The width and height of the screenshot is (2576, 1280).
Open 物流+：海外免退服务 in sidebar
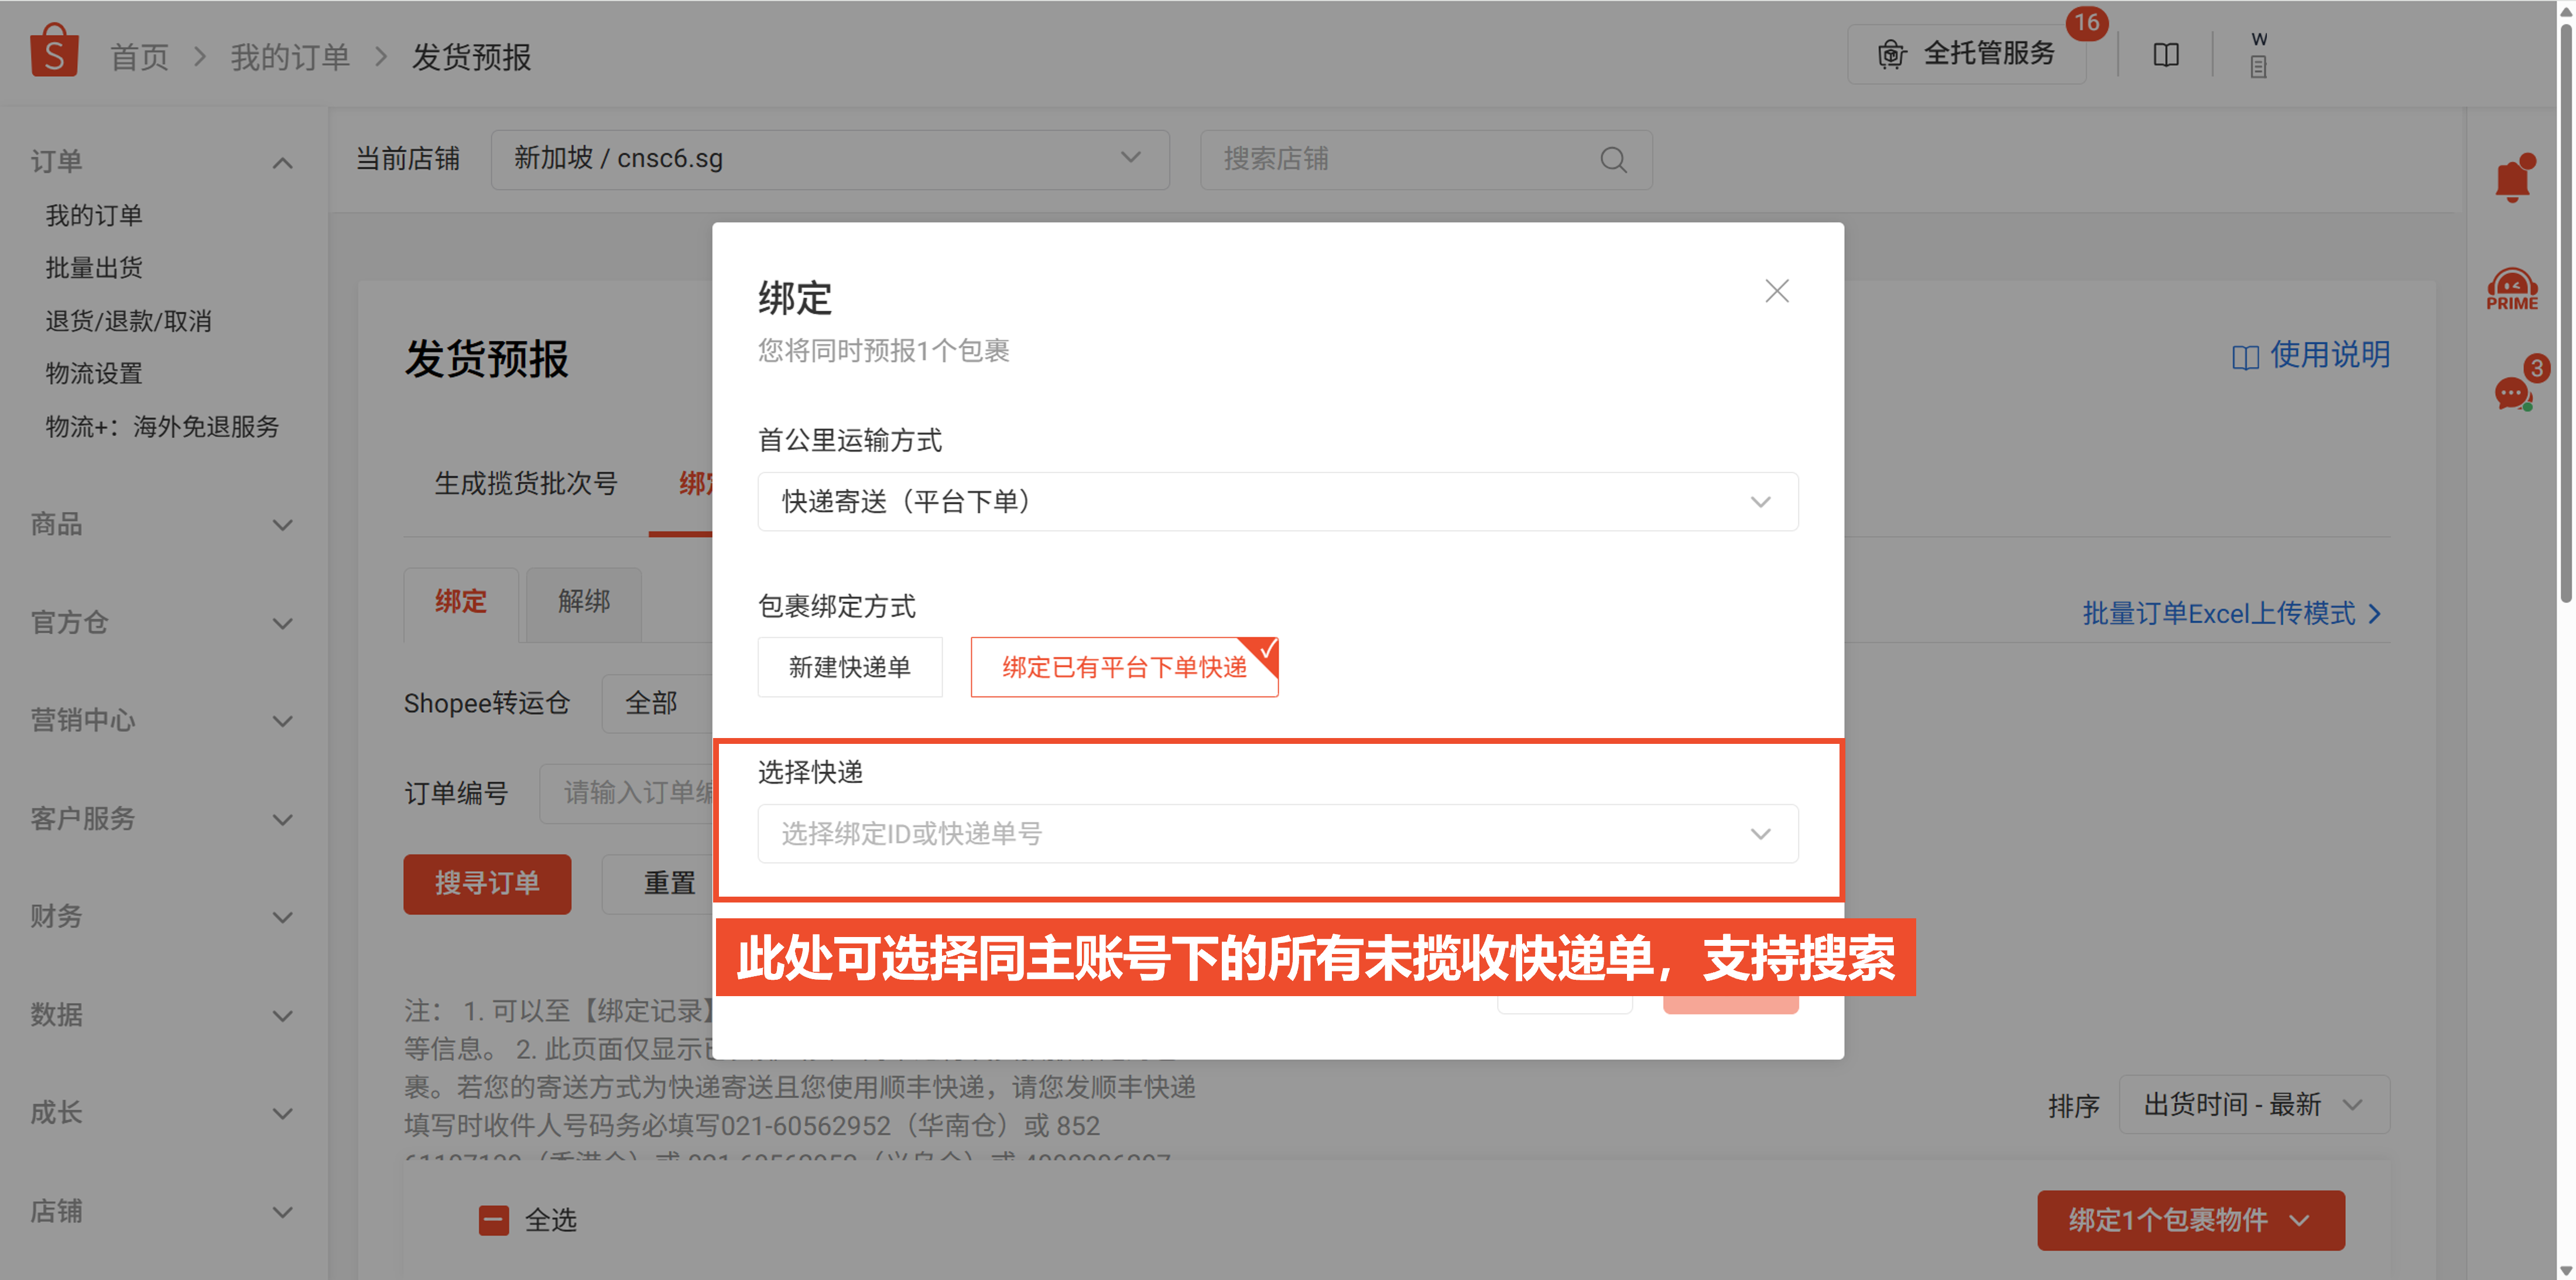point(162,427)
